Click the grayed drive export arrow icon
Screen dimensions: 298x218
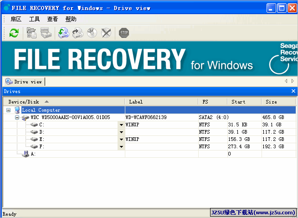pos(78,33)
